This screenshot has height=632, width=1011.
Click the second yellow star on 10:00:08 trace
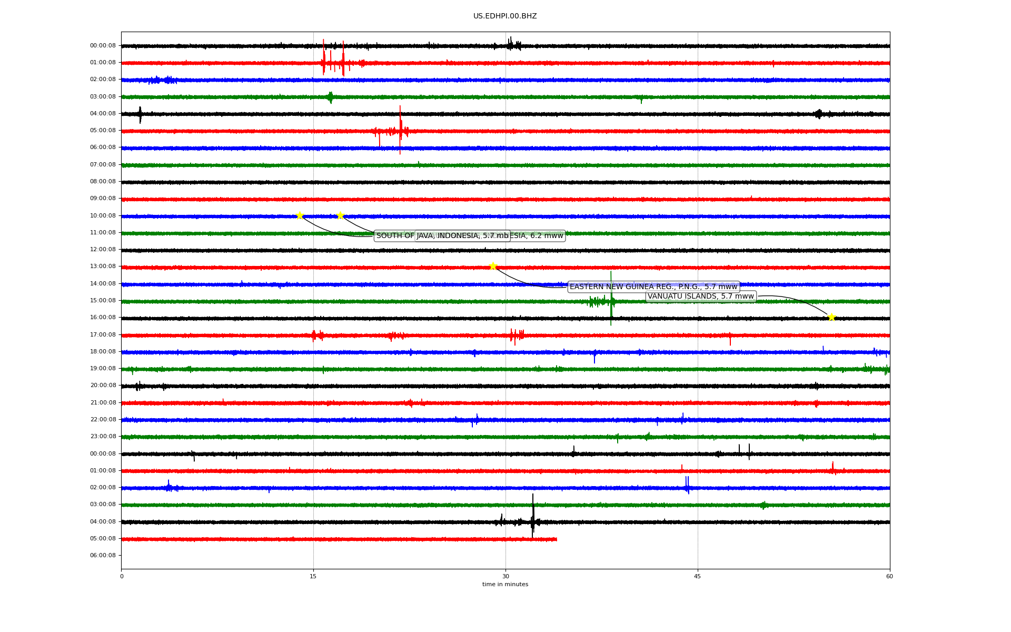(x=340, y=215)
